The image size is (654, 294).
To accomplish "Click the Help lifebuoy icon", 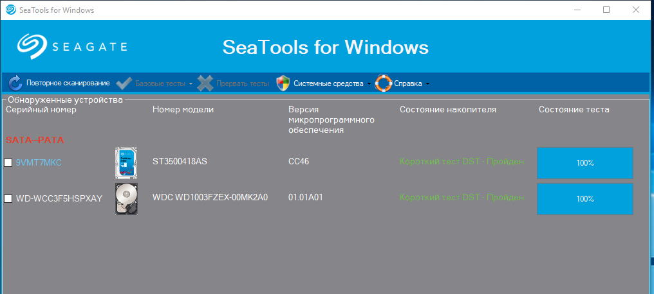I will click(384, 83).
